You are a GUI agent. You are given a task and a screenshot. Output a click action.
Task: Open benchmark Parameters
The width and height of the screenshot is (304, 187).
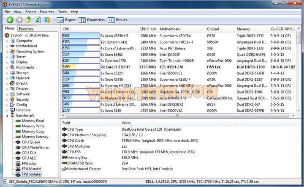(92, 20)
